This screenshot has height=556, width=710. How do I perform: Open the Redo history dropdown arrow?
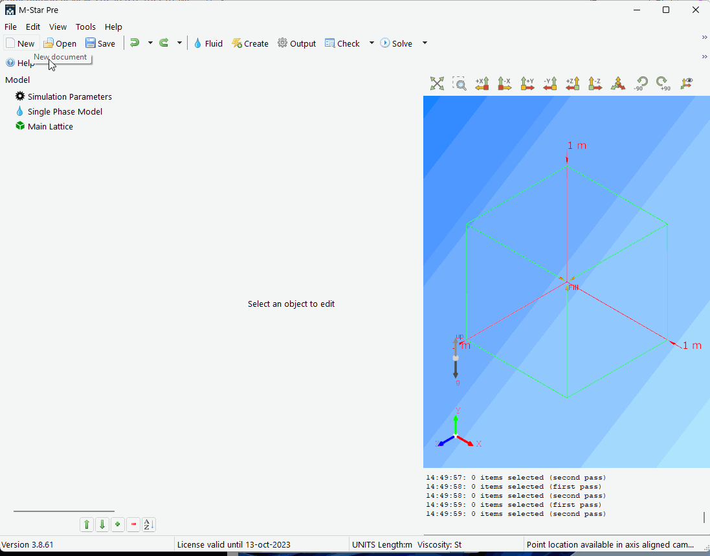(179, 43)
